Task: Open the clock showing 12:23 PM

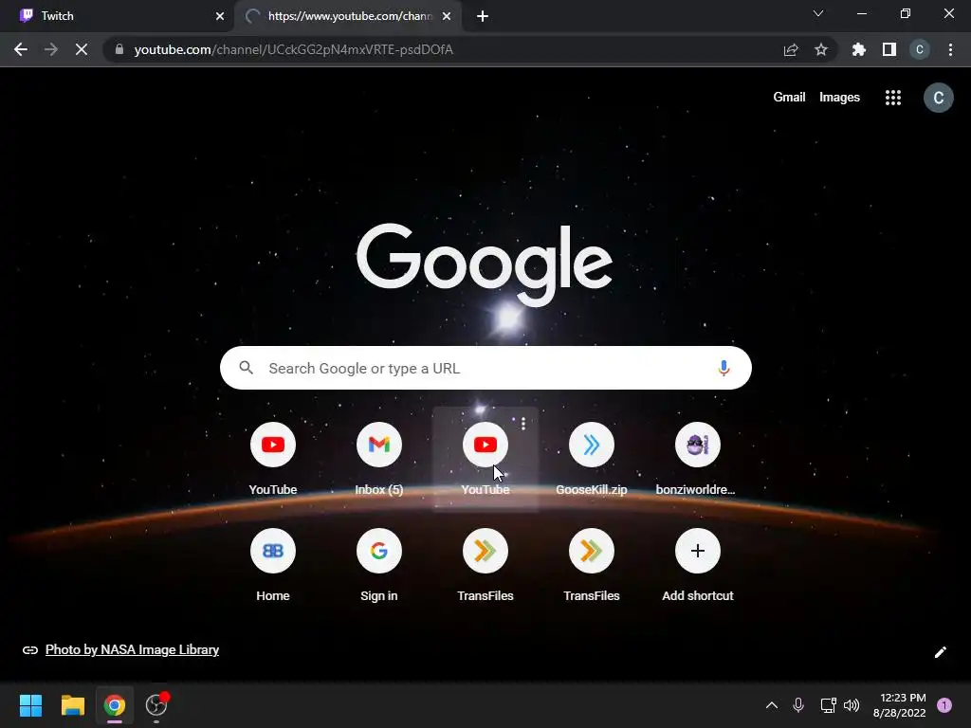Action: coord(899,705)
